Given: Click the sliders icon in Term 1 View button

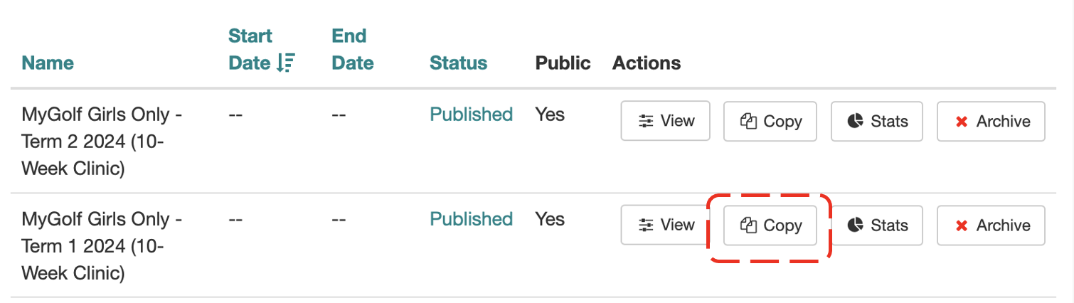Looking at the screenshot, I should tap(646, 225).
